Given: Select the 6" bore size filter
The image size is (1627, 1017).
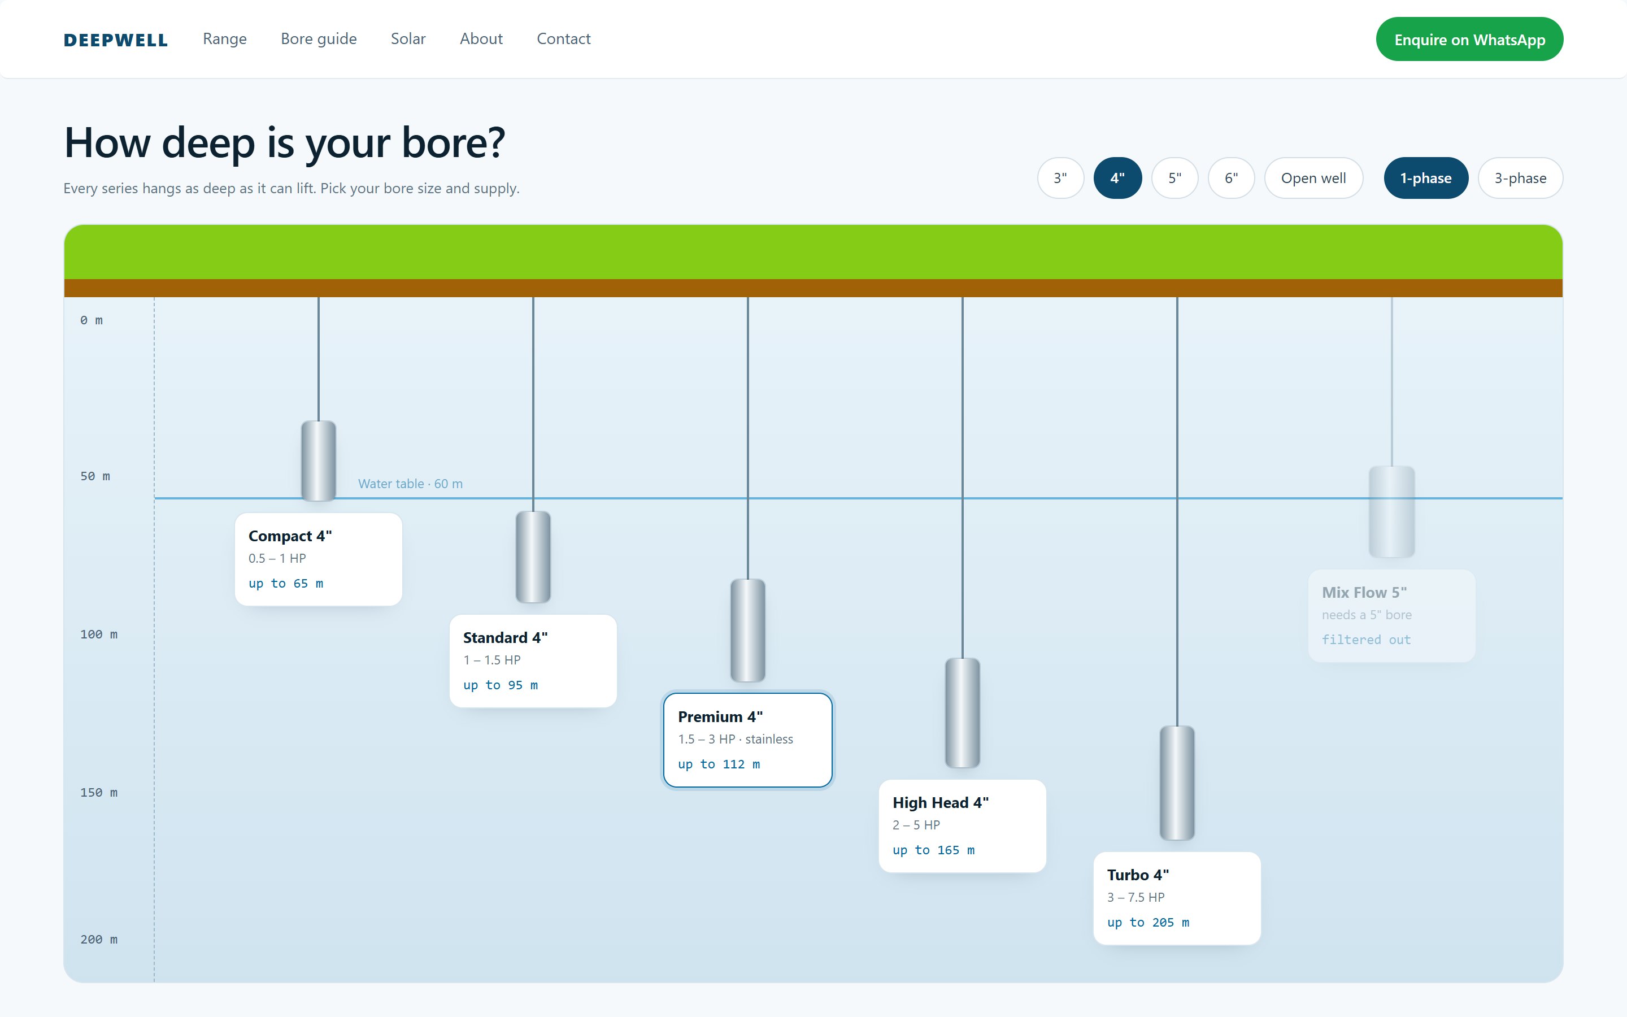Looking at the screenshot, I should 1231,178.
